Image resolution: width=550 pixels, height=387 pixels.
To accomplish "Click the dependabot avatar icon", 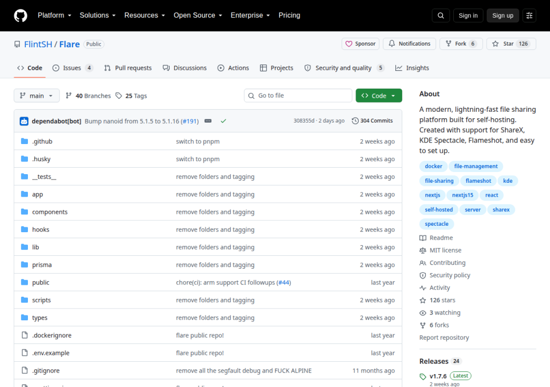I will 24,121.
